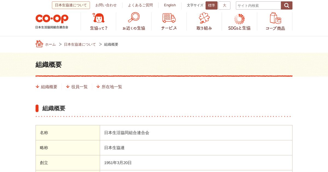
Task: Click the down arrow beside 所在地一覧
Action: click(98, 87)
